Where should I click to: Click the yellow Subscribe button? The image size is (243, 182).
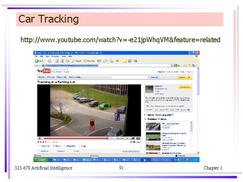[x=185, y=87]
